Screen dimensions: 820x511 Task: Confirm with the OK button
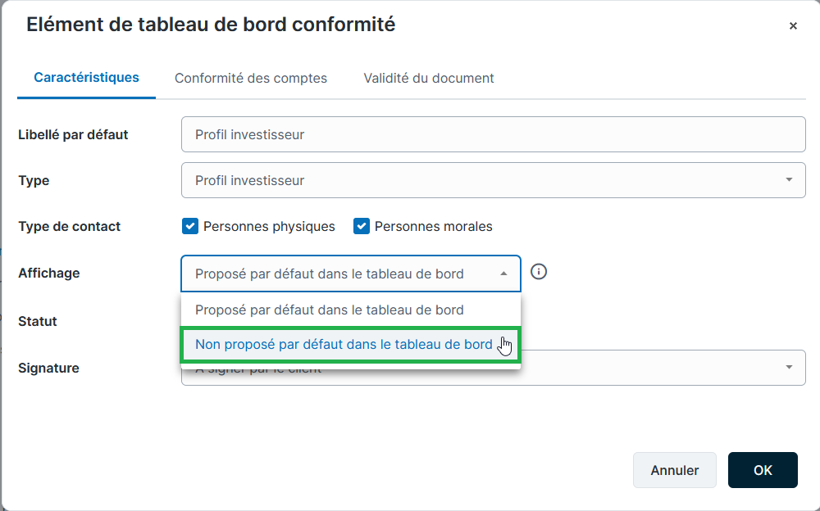click(763, 470)
